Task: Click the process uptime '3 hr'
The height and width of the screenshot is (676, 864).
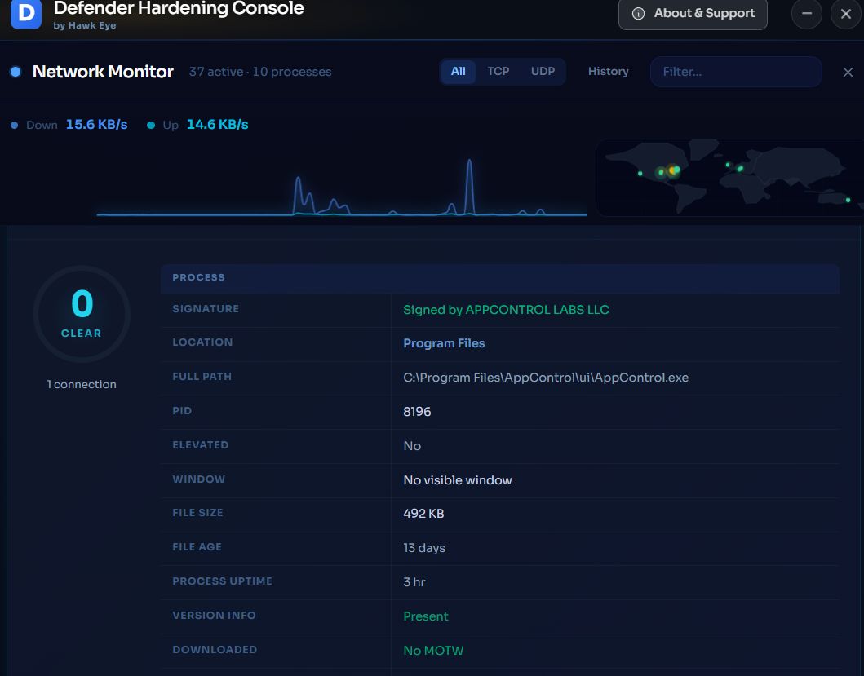Action: pyautogui.click(x=414, y=581)
